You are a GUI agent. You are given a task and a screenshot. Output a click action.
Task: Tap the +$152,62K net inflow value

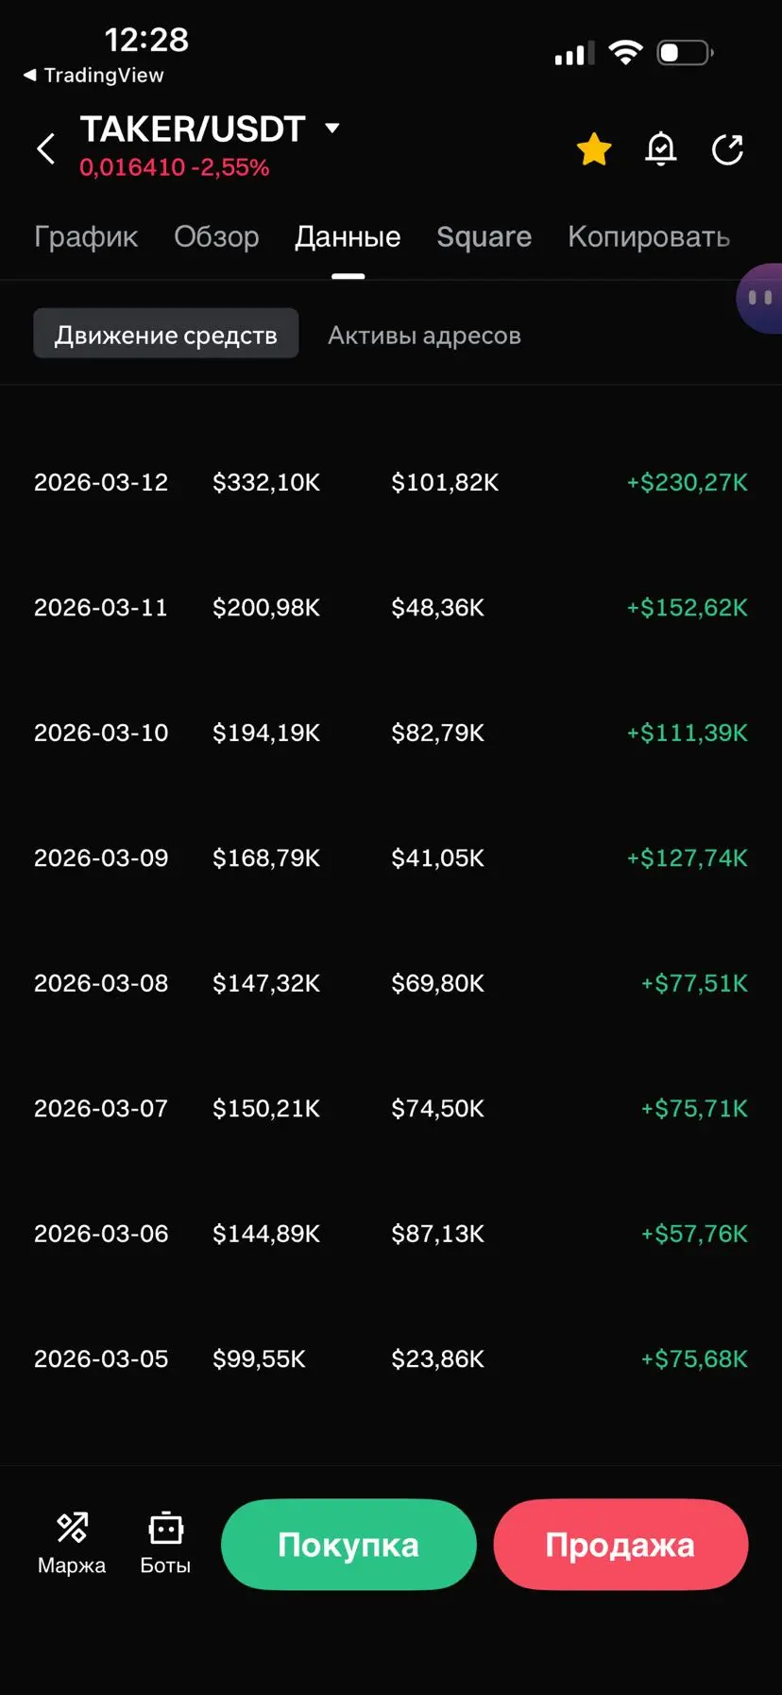point(687,608)
